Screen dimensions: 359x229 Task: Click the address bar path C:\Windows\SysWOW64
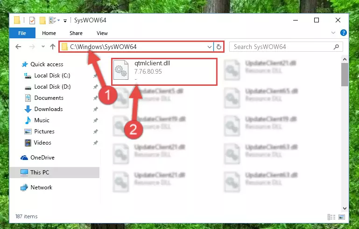tap(103, 47)
